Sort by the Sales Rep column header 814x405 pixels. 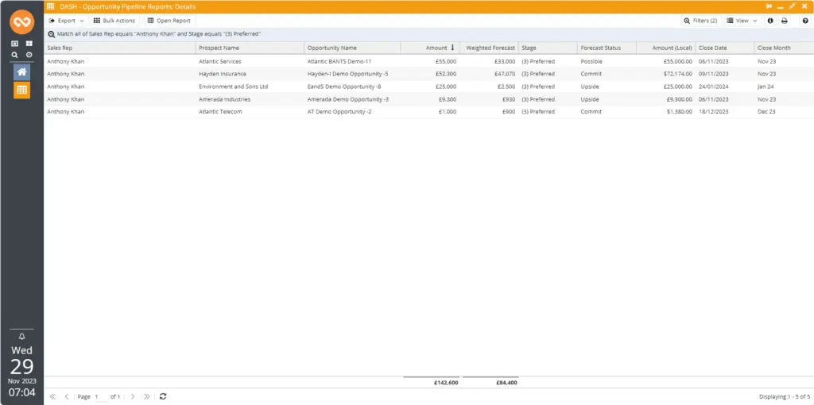[119, 48]
